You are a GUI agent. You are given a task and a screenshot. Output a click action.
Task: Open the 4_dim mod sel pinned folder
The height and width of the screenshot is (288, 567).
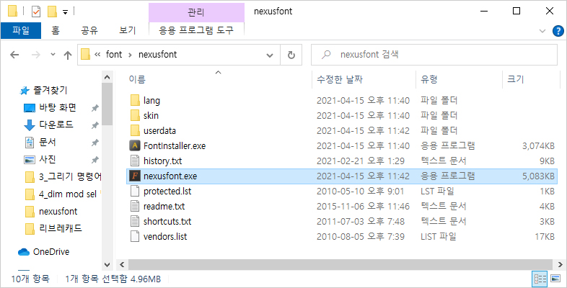(x=63, y=194)
